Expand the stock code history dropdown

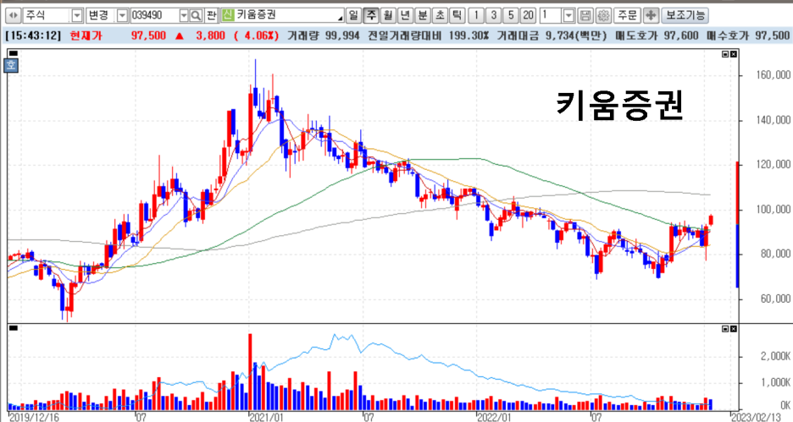184,16
